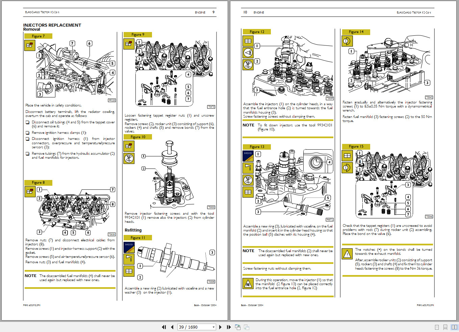Image resolution: width=459 pixels, height=332 pixels.
Task: Go to the next page
Action: tap(220, 327)
